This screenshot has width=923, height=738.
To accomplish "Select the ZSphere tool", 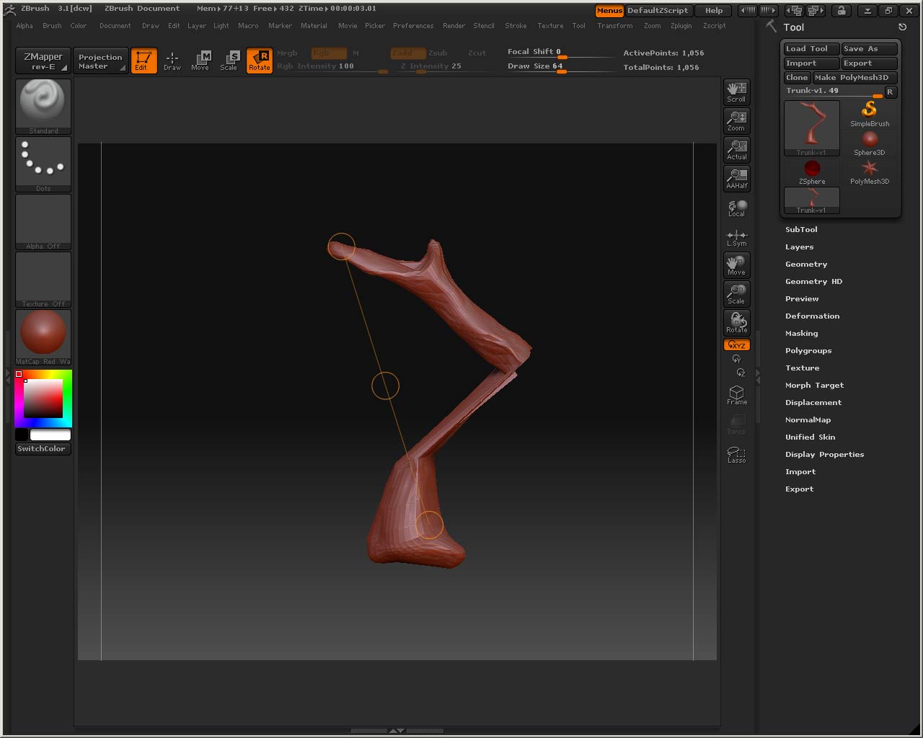I will click(812, 172).
